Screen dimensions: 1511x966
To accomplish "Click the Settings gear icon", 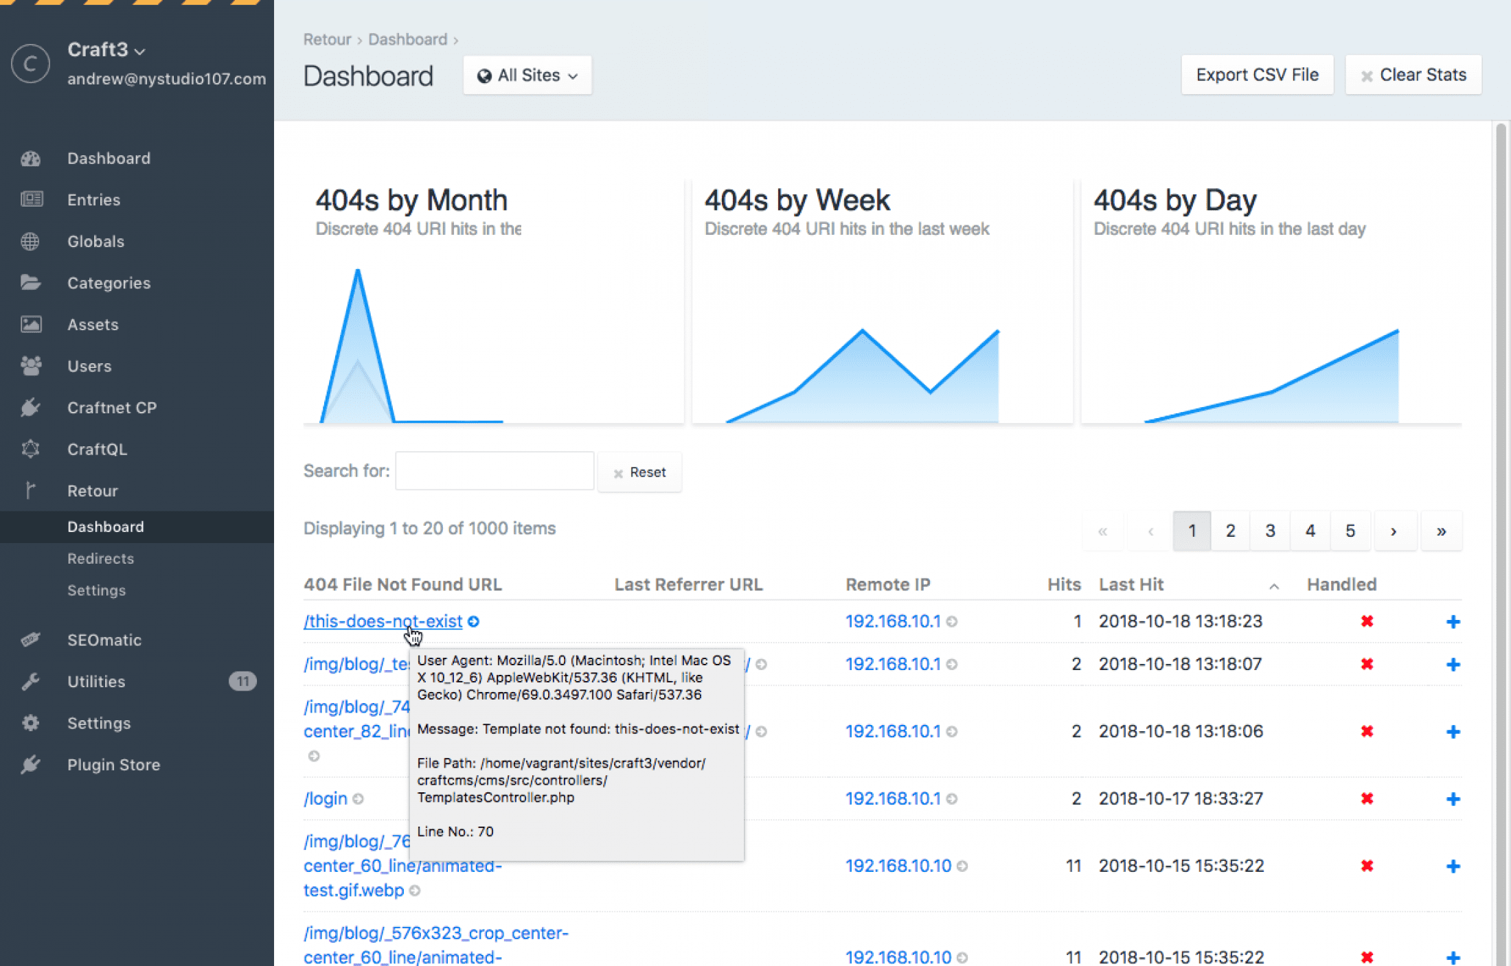I will tap(30, 723).
